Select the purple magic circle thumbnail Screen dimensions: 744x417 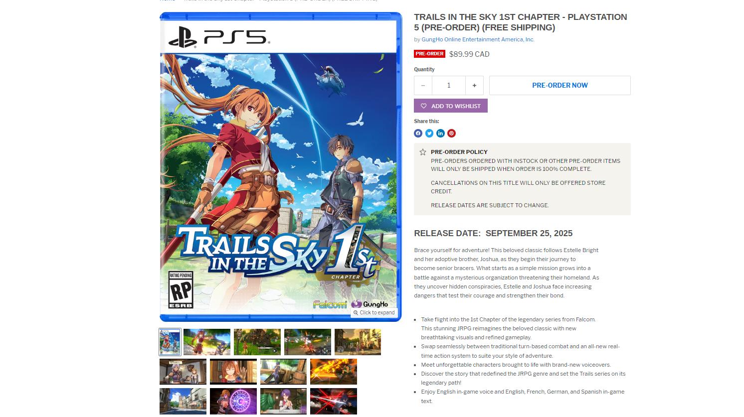pos(233,401)
